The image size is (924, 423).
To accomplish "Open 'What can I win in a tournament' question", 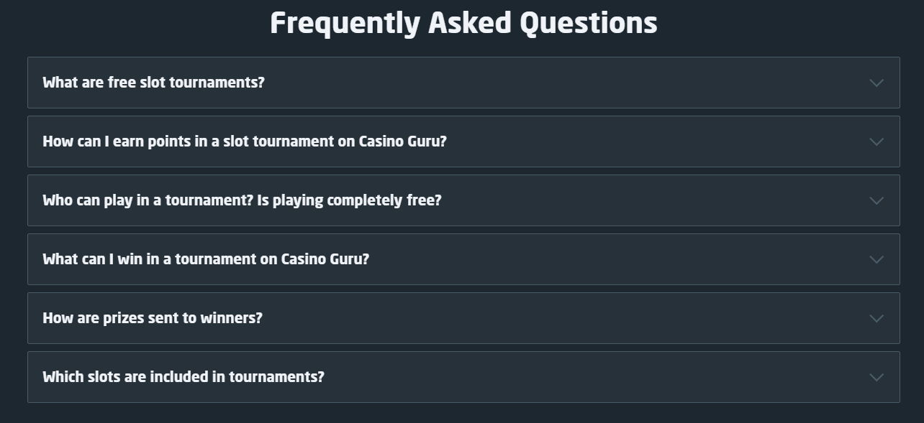I will pyautogui.click(x=205, y=259).
